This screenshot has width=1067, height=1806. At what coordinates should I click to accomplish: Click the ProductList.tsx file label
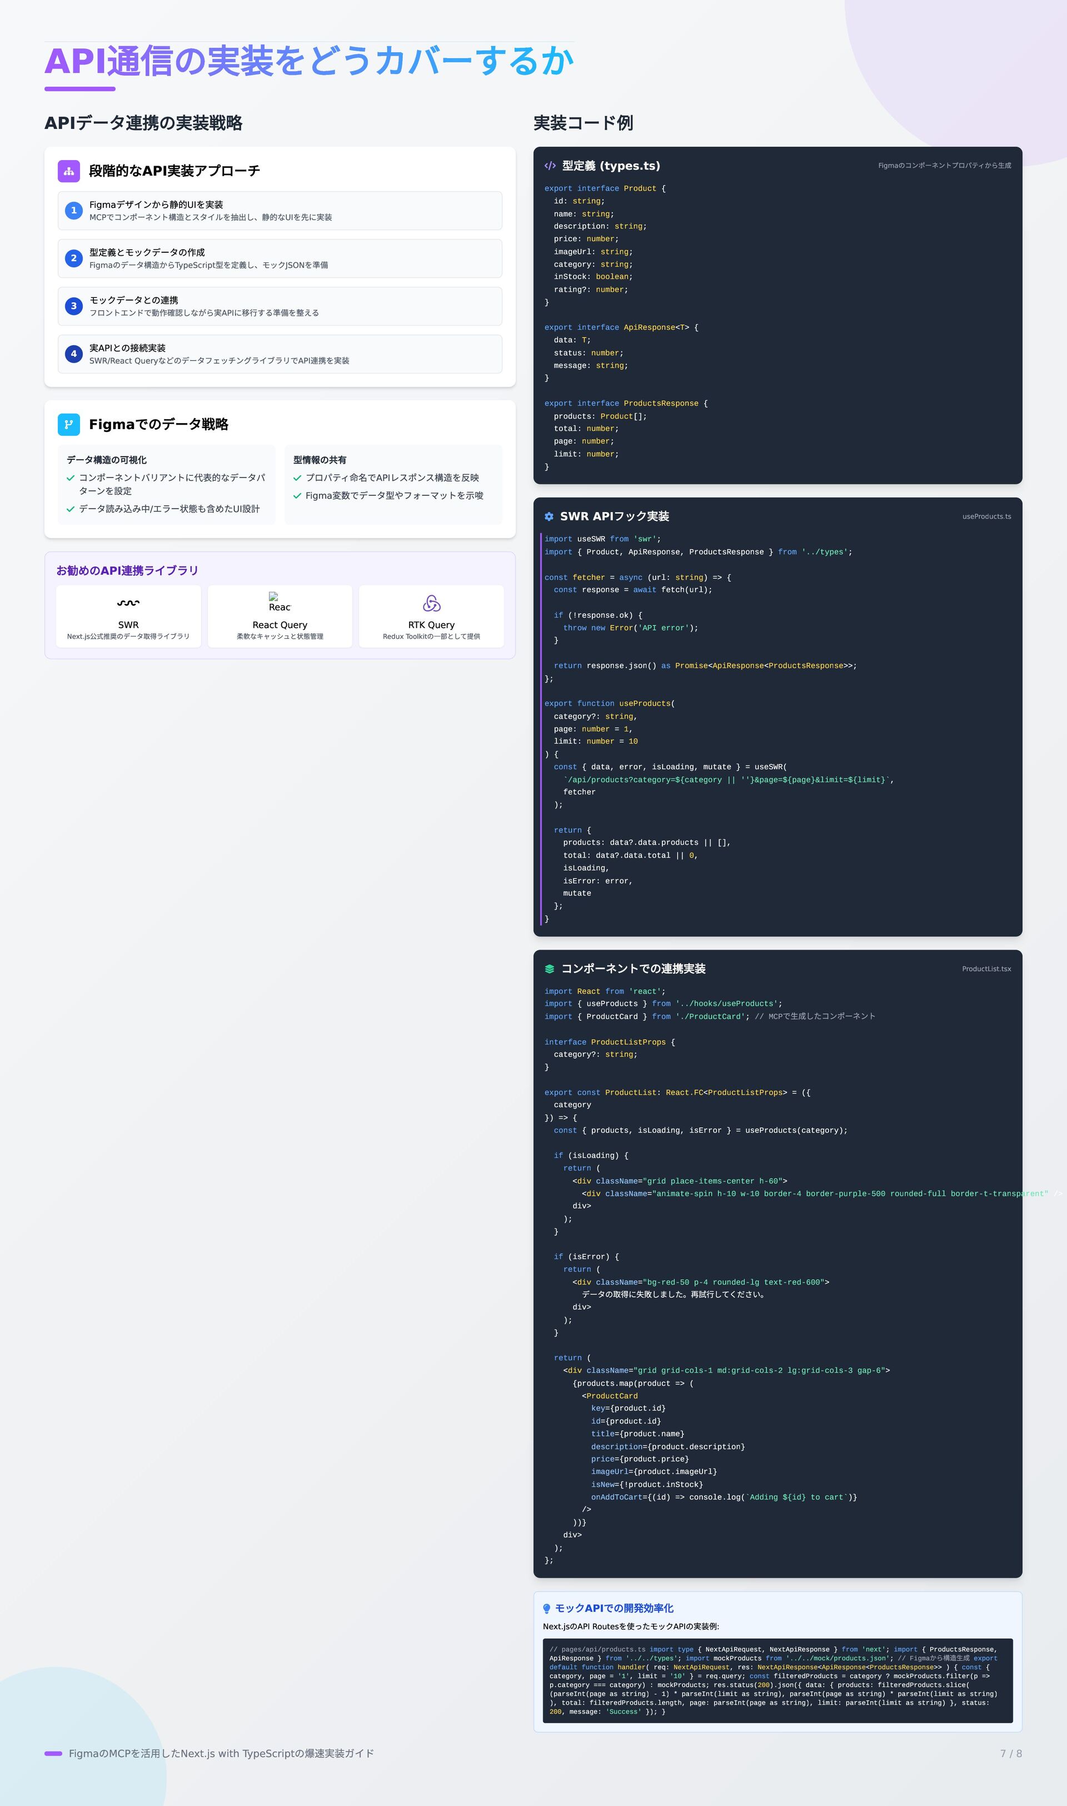click(986, 968)
